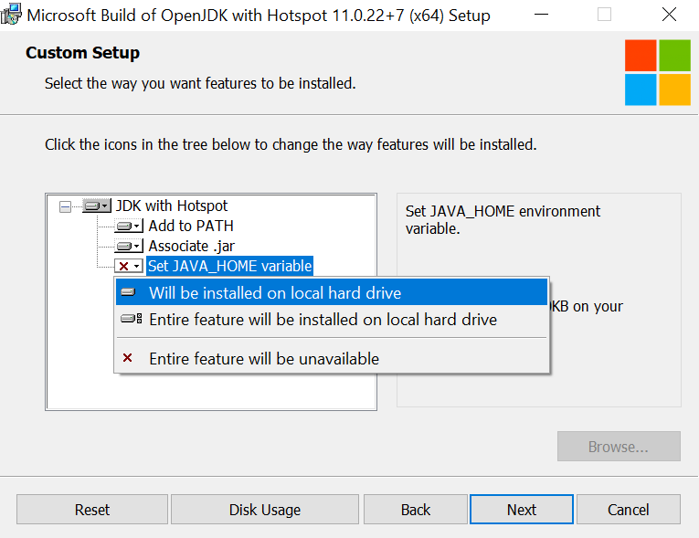Click 'Set JAVA_HOME environment variable.' description text
The height and width of the screenshot is (538, 699).
click(503, 220)
